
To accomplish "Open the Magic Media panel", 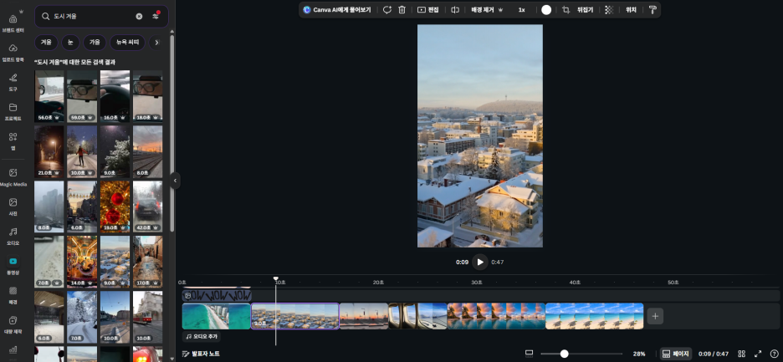I will pyautogui.click(x=13, y=176).
